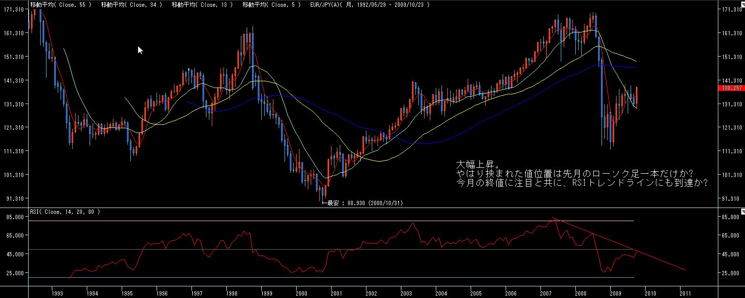
Task: Click the 2010 year label on time axis
Action: click(650, 293)
